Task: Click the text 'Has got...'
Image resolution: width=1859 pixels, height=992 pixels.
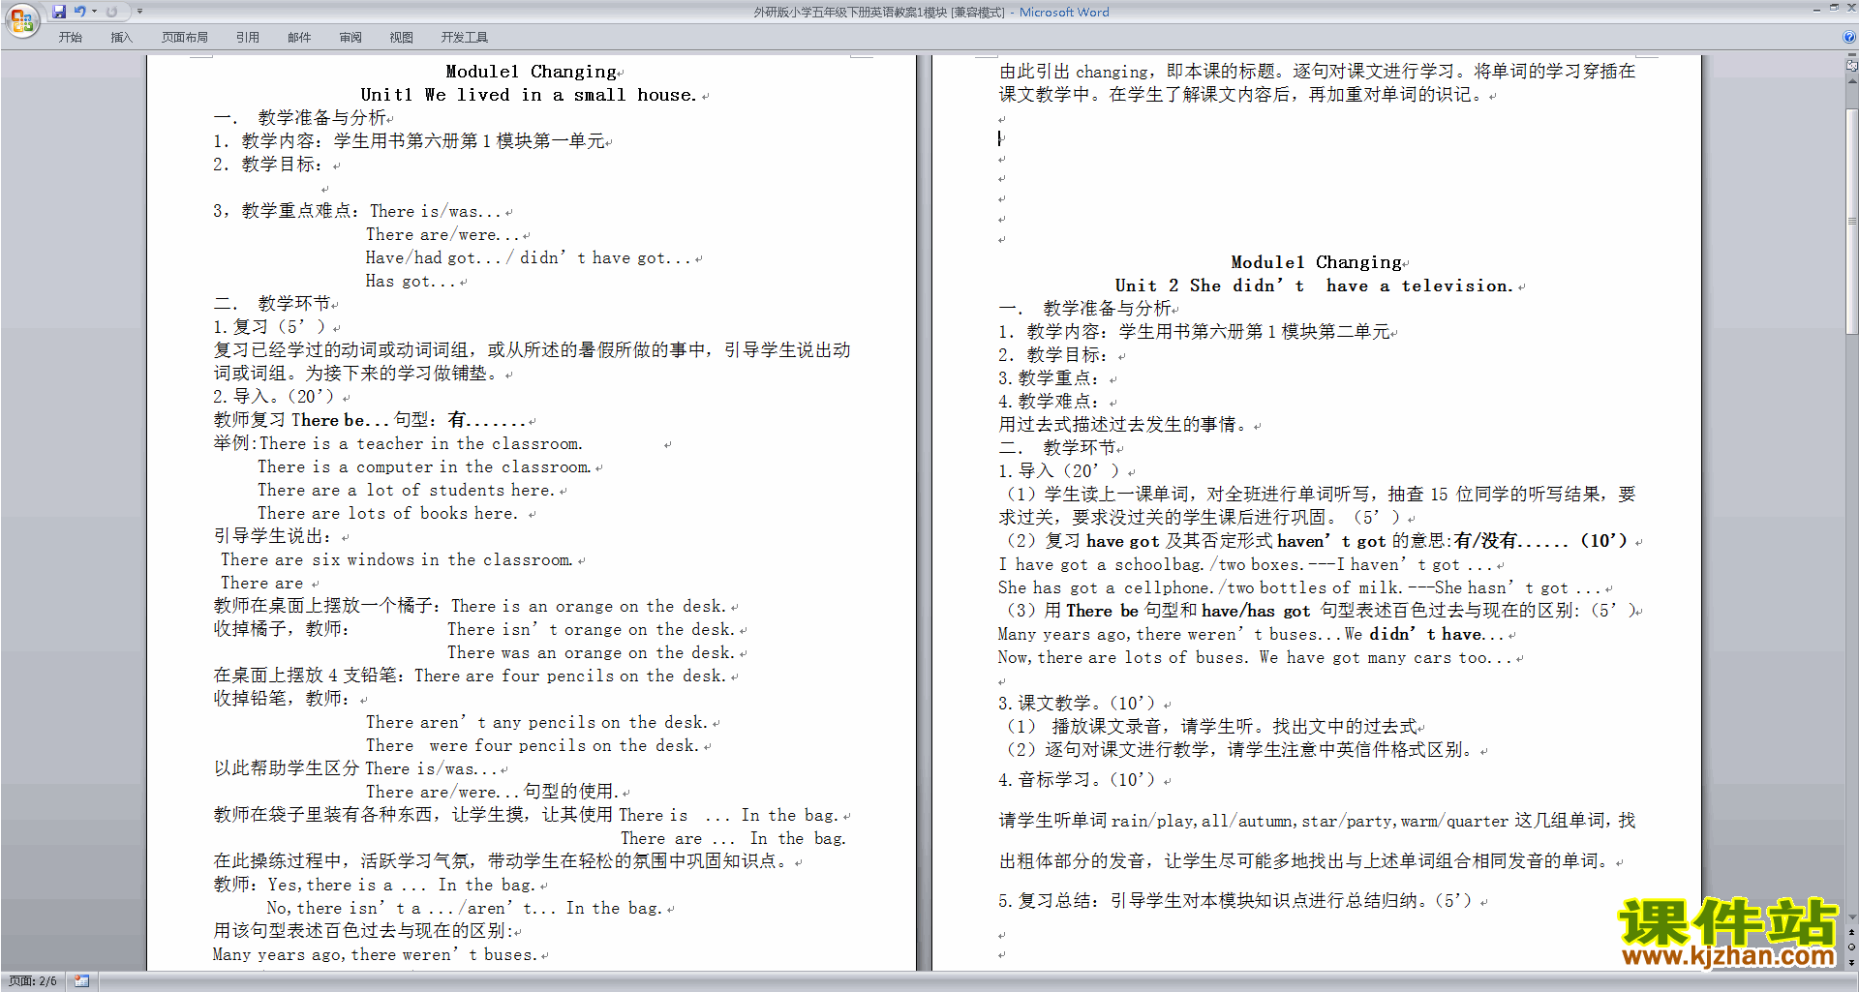Action: (411, 281)
